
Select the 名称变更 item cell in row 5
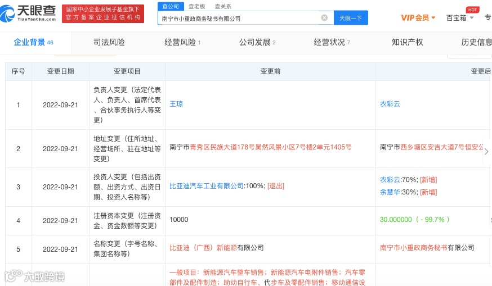[x=127, y=249]
